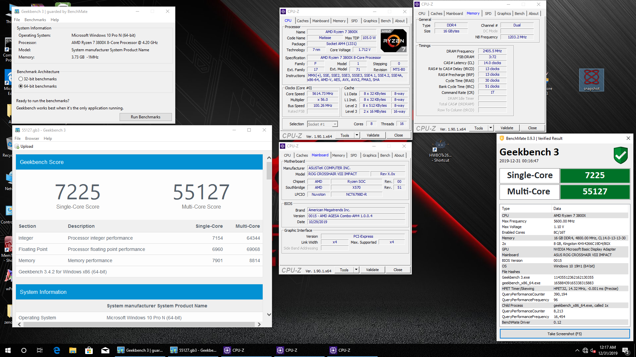The image size is (636, 357).
Task: Click Ryzen 7 logo in CPU-Z
Action: [394, 41]
